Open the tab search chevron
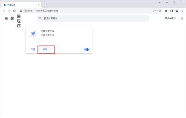The width and height of the screenshot is (186, 118). point(159,2)
